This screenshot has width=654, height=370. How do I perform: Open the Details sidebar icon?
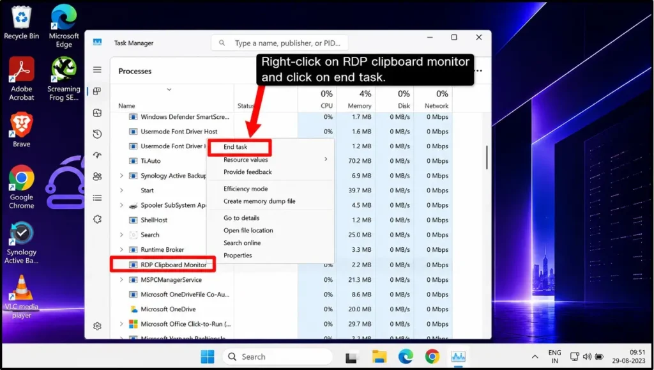[x=97, y=197]
